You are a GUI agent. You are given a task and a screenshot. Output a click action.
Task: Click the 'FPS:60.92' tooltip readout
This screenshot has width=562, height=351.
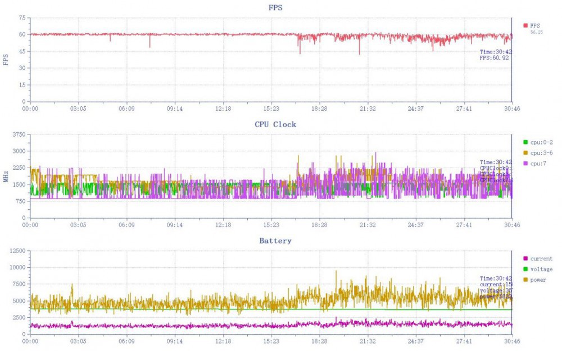pyautogui.click(x=494, y=57)
